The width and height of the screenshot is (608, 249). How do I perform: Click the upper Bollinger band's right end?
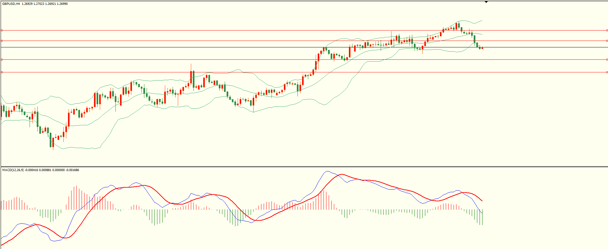click(482, 21)
